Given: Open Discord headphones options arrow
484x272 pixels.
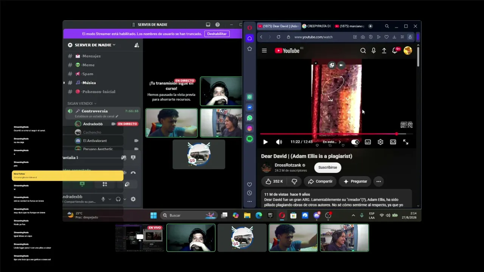Looking at the screenshot, I should (x=125, y=199).
